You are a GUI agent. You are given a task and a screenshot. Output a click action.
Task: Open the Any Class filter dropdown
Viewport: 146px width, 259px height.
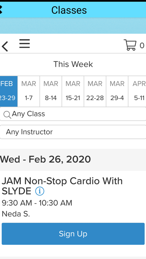click(73, 114)
